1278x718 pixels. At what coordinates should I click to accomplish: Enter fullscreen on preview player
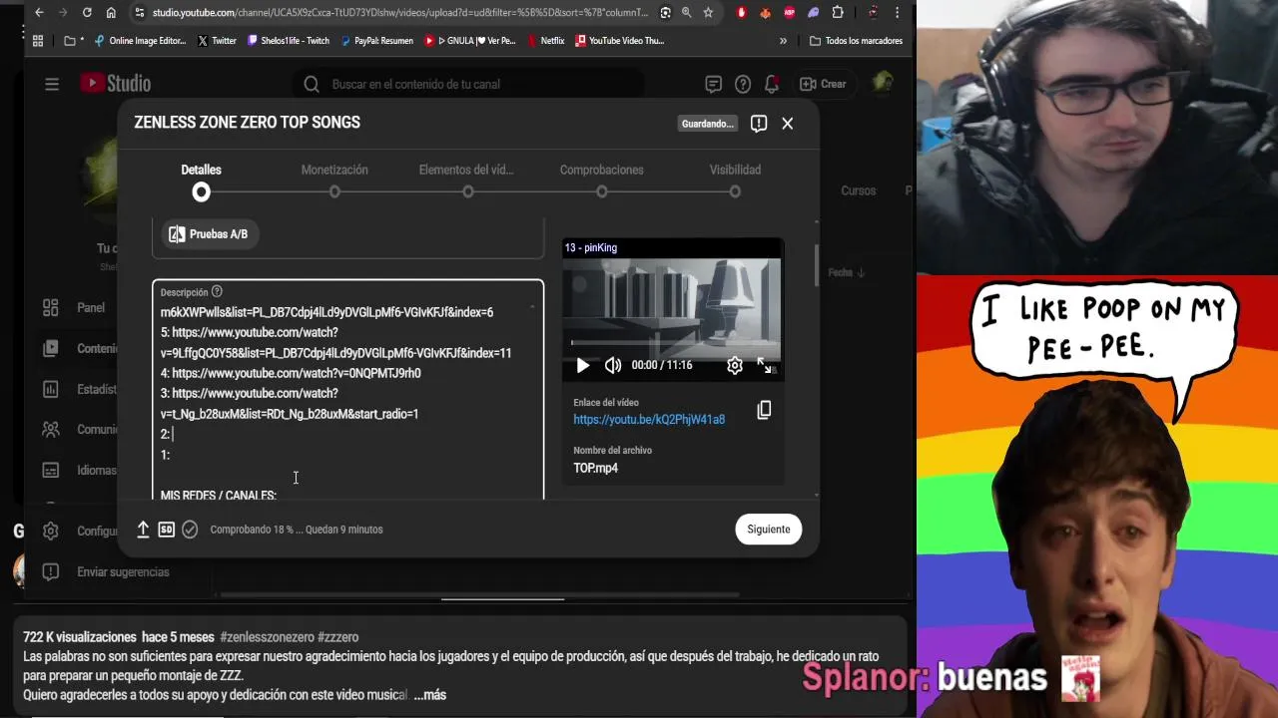tap(764, 365)
